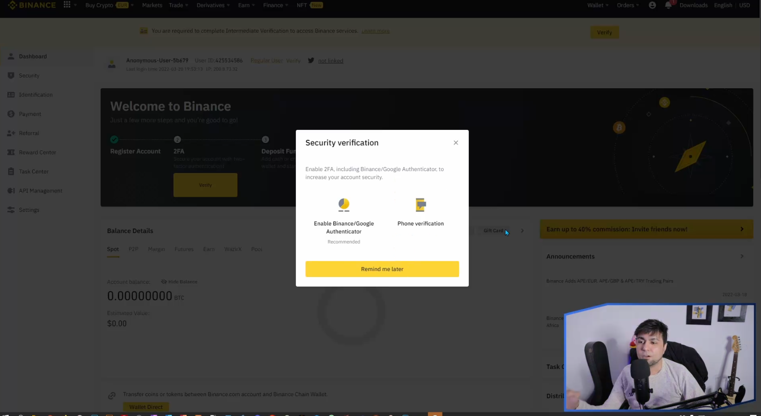Choose Phone verification option icon
761x416 pixels.
coord(421,205)
